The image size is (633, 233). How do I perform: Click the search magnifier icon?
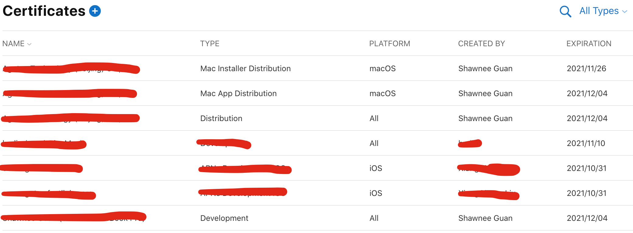coord(565,12)
